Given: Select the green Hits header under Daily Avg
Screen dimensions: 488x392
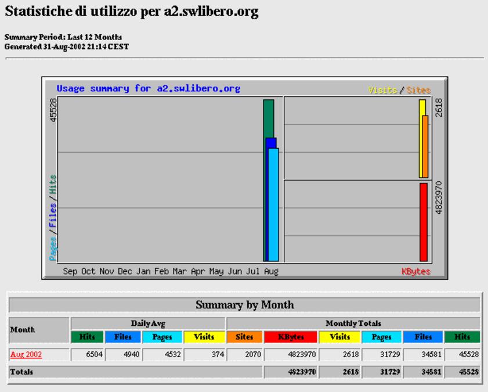Looking at the screenshot, I should click(x=86, y=337).
